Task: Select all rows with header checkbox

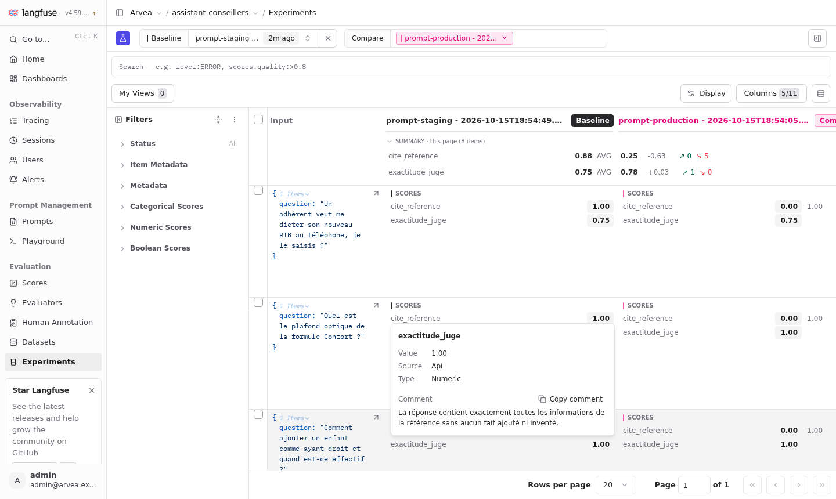Action: click(258, 120)
